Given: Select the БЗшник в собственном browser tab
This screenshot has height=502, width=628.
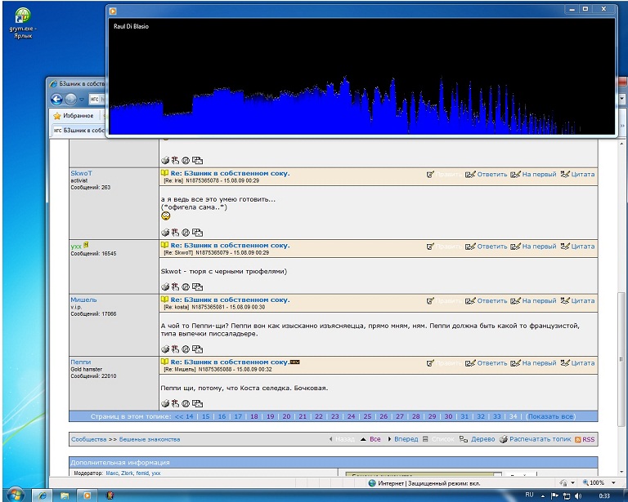Looking at the screenshot, I should [80, 131].
